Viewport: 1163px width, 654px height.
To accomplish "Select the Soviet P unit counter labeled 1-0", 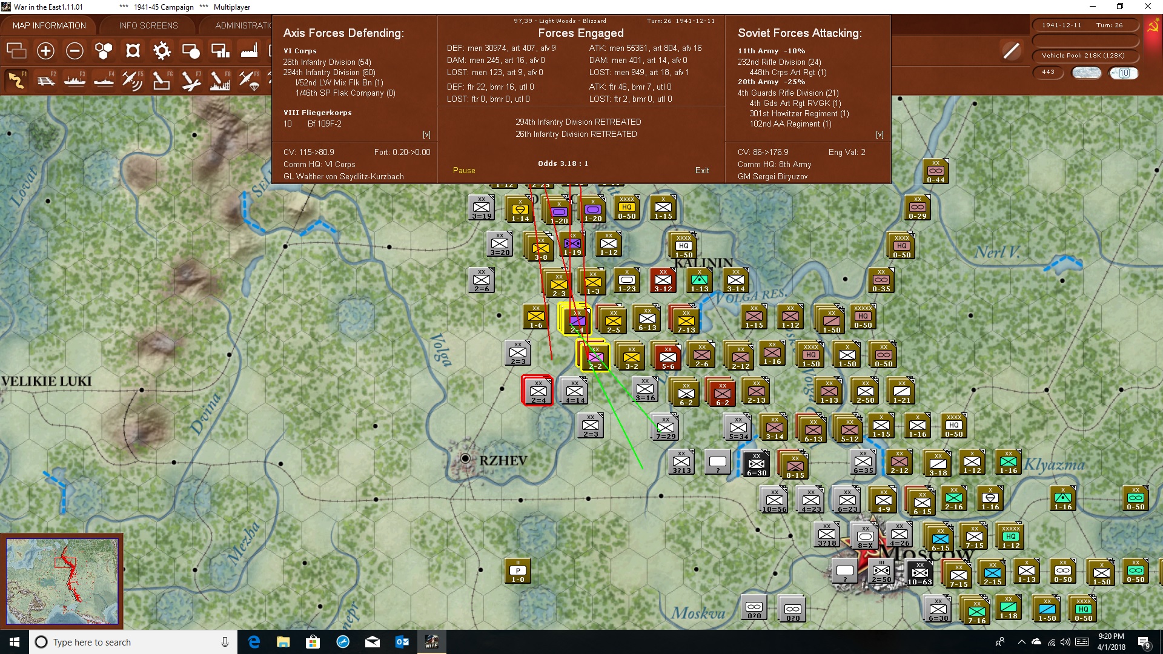I will (x=518, y=570).
